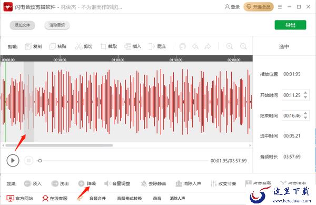Click the Copy (复制) tool

(34, 46)
